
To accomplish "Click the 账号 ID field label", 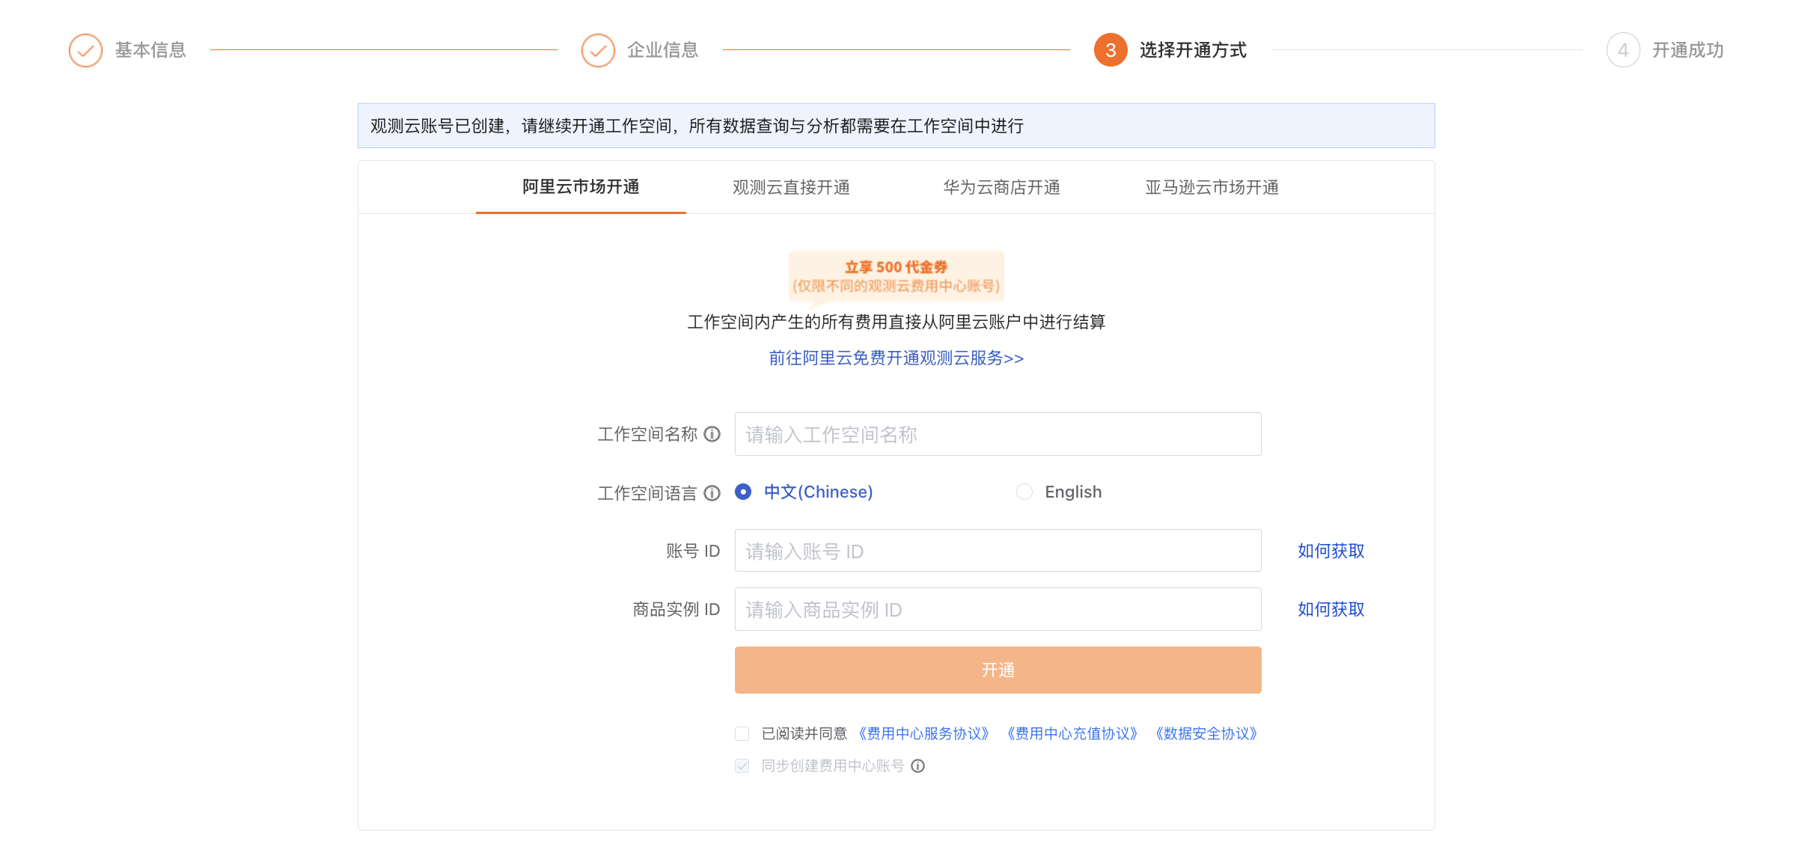I will click(x=693, y=551).
